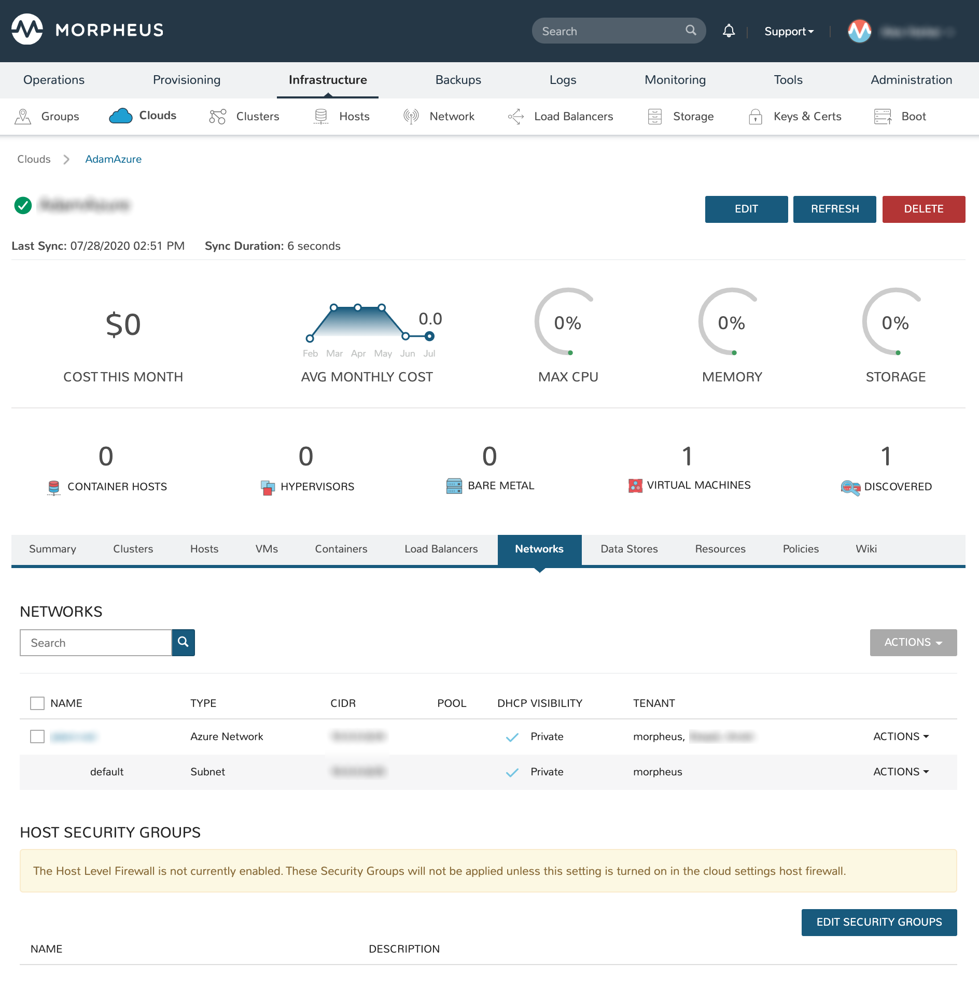Screen dimensions: 979x991
Task: Click the notification bell icon
Action: tap(729, 31)
